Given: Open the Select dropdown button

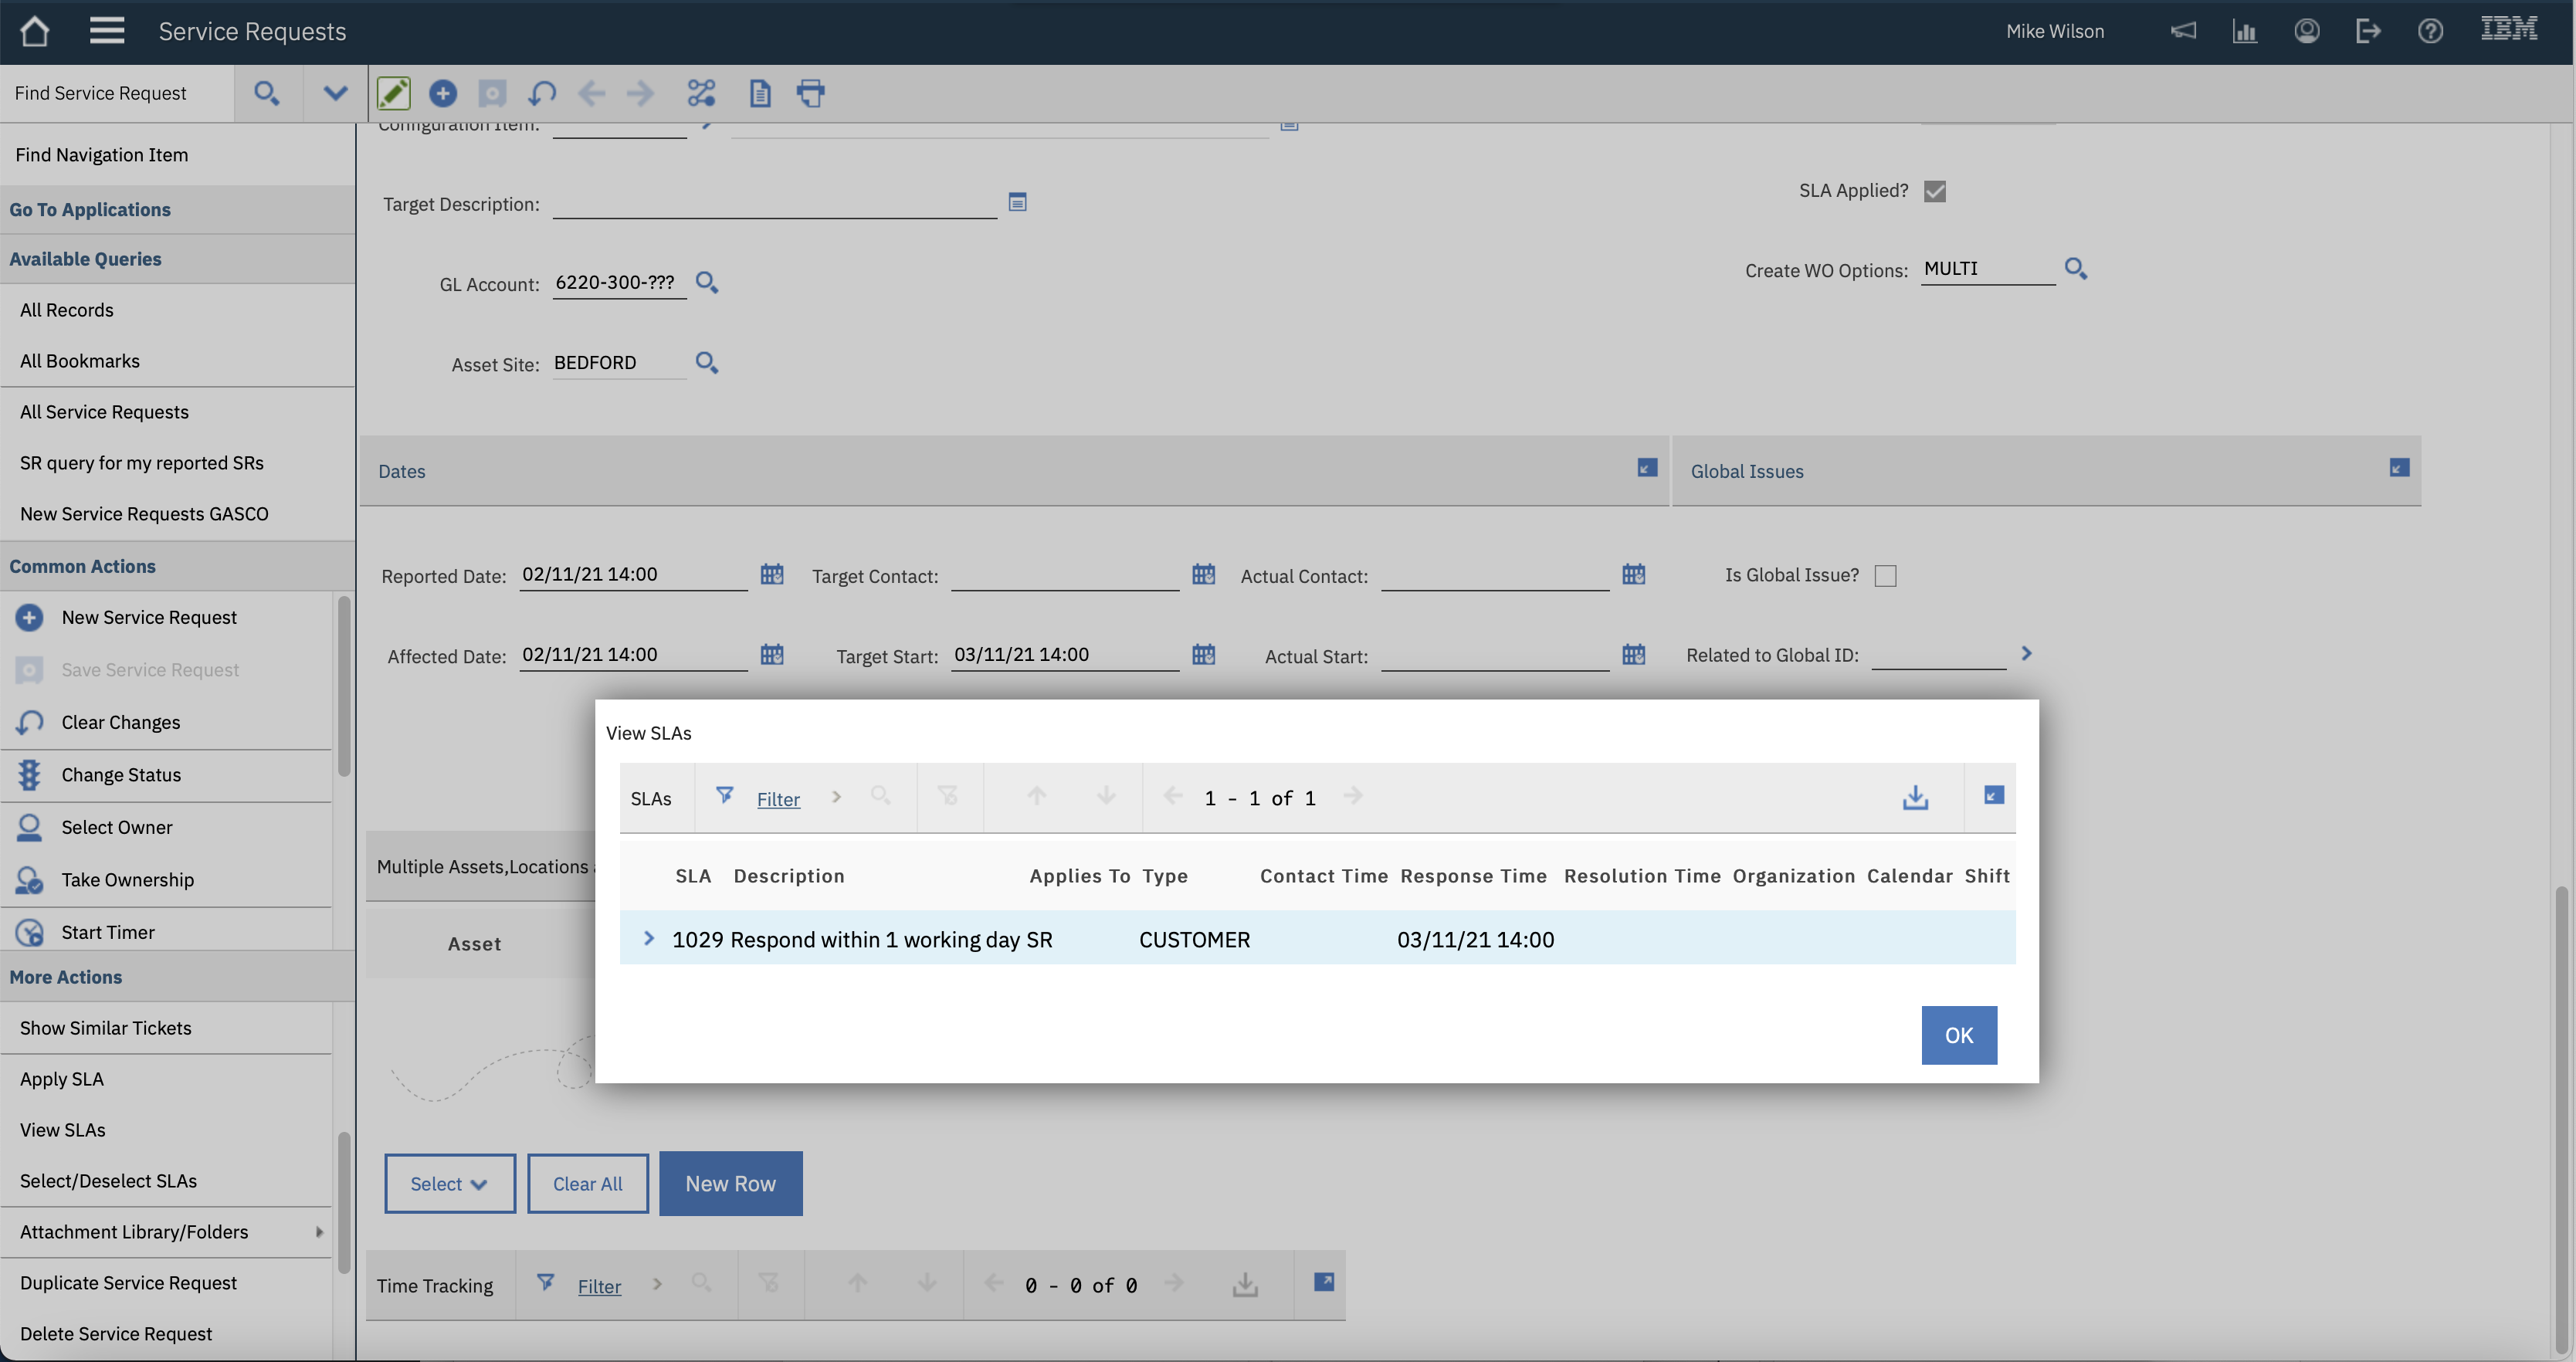Looking at the screenshot, I should 449,1183.
